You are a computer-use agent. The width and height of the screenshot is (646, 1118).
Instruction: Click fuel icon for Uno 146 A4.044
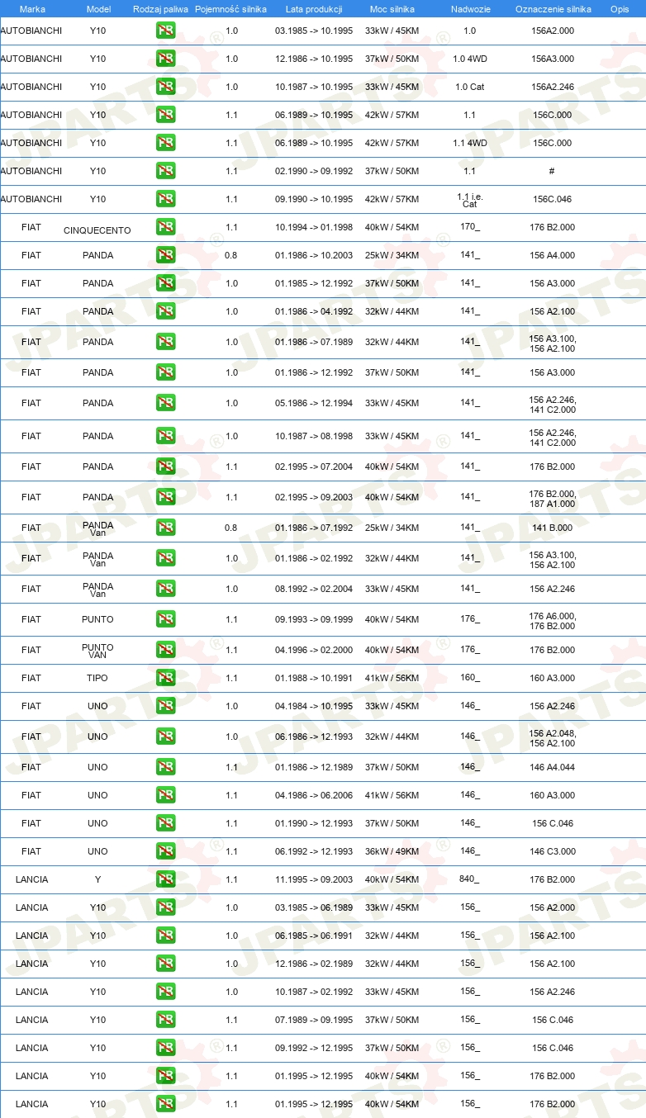pyautogui.click(x=165, y=768)
